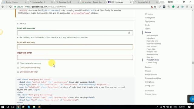Click the 'Input with warning' text field
Image resolution: width=194 pixels, height=109 pixels.
coord(75,47)
